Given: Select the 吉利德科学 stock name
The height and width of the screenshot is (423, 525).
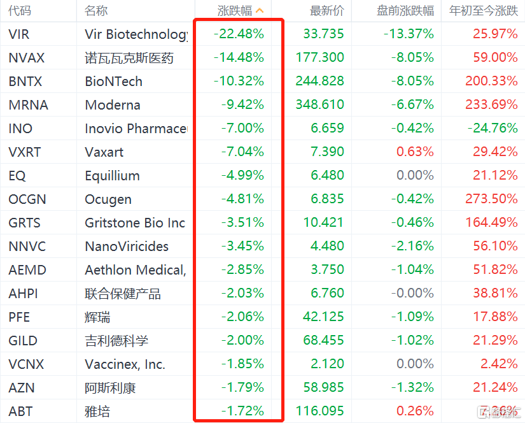Looking at the screenshot, I should (x=116, y=341).
